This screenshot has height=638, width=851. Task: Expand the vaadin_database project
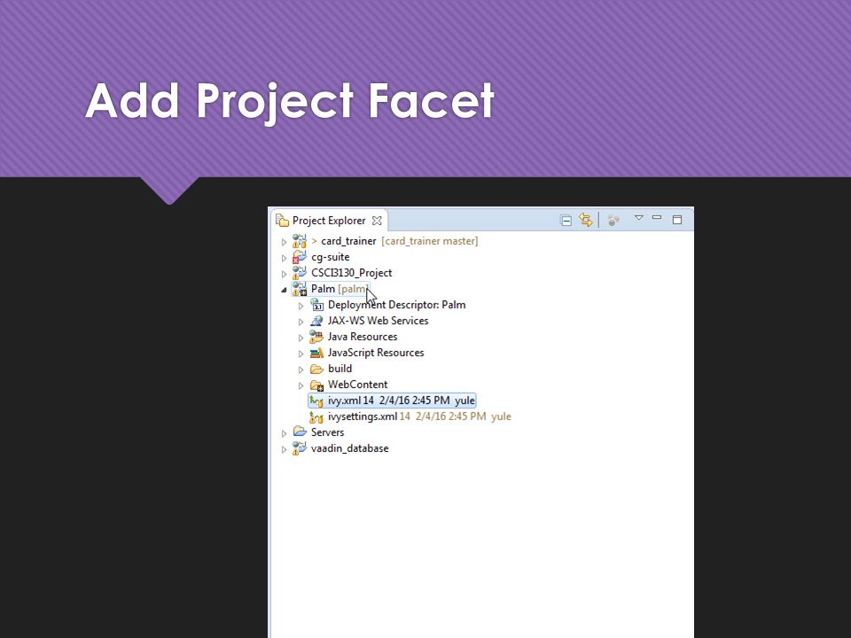coord(284,449)
